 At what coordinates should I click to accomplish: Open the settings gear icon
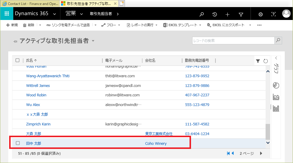pos(261,14)
